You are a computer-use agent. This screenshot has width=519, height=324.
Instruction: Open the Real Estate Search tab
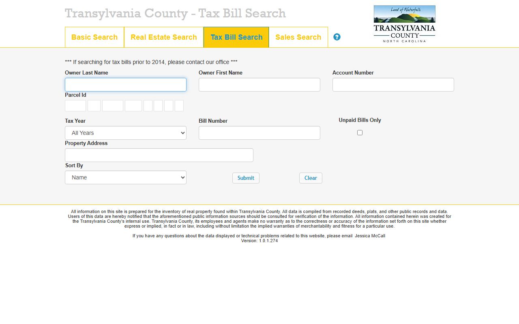[x=164, y=37]
